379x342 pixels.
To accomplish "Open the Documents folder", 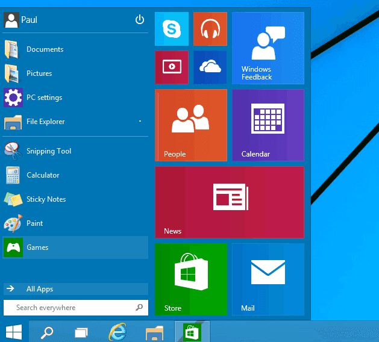I will click(x=75, y=49).
